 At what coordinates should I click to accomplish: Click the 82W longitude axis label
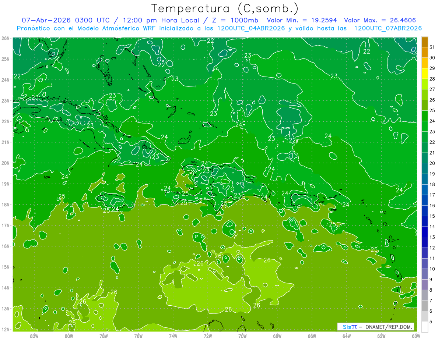pyautogui.click(x=34, y=336)
